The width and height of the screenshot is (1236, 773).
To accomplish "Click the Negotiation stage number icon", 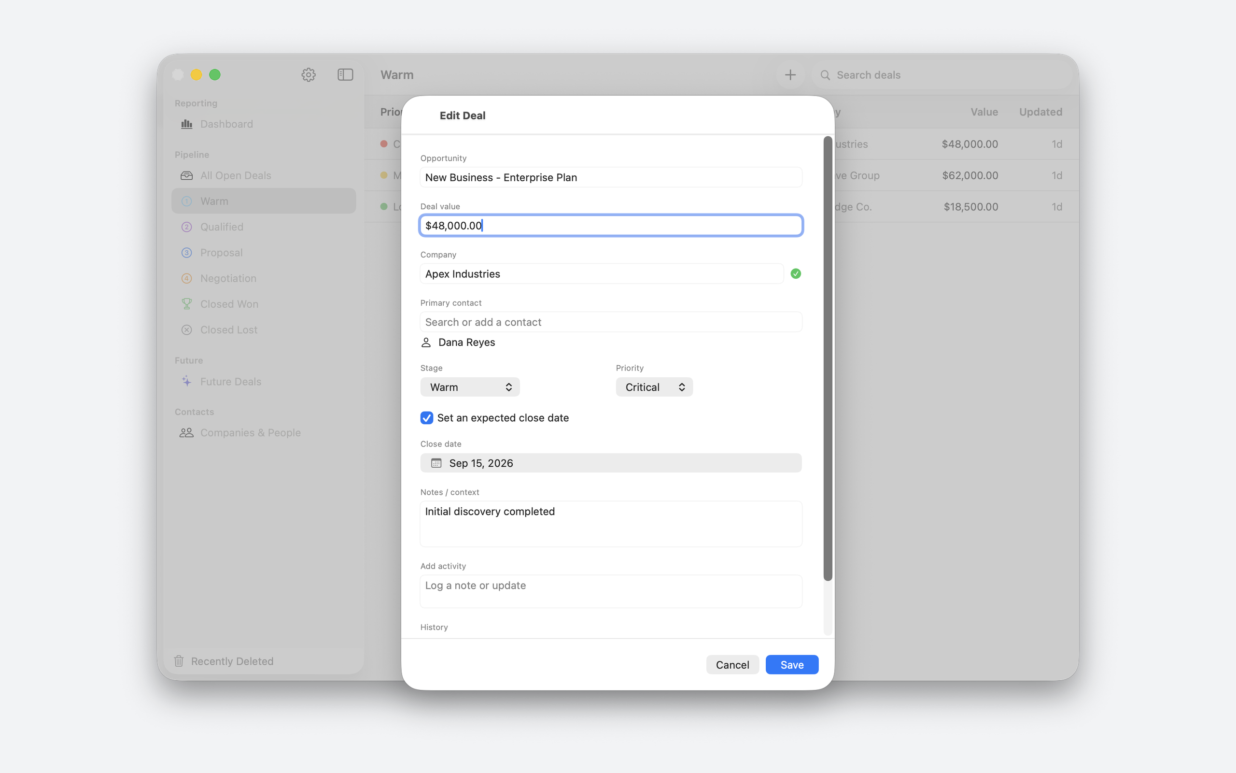I will point(187,279).
